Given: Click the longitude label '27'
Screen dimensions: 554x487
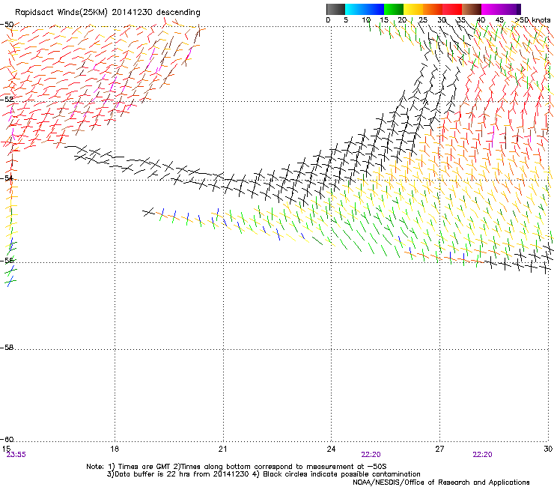Looking at the screenshot, I should pyautogui.click(x=439, y=449).
